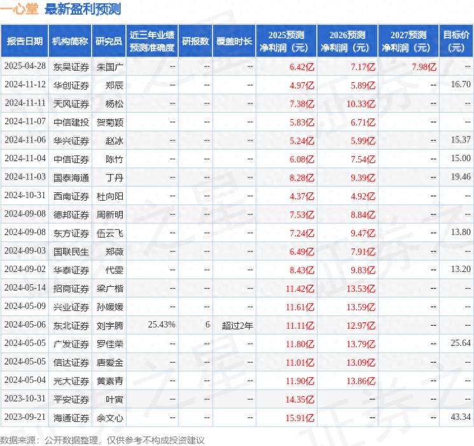Click the 13.59亿 forecast value
The height and width of the screenshot is (446, 474).
tap(361, 307)
